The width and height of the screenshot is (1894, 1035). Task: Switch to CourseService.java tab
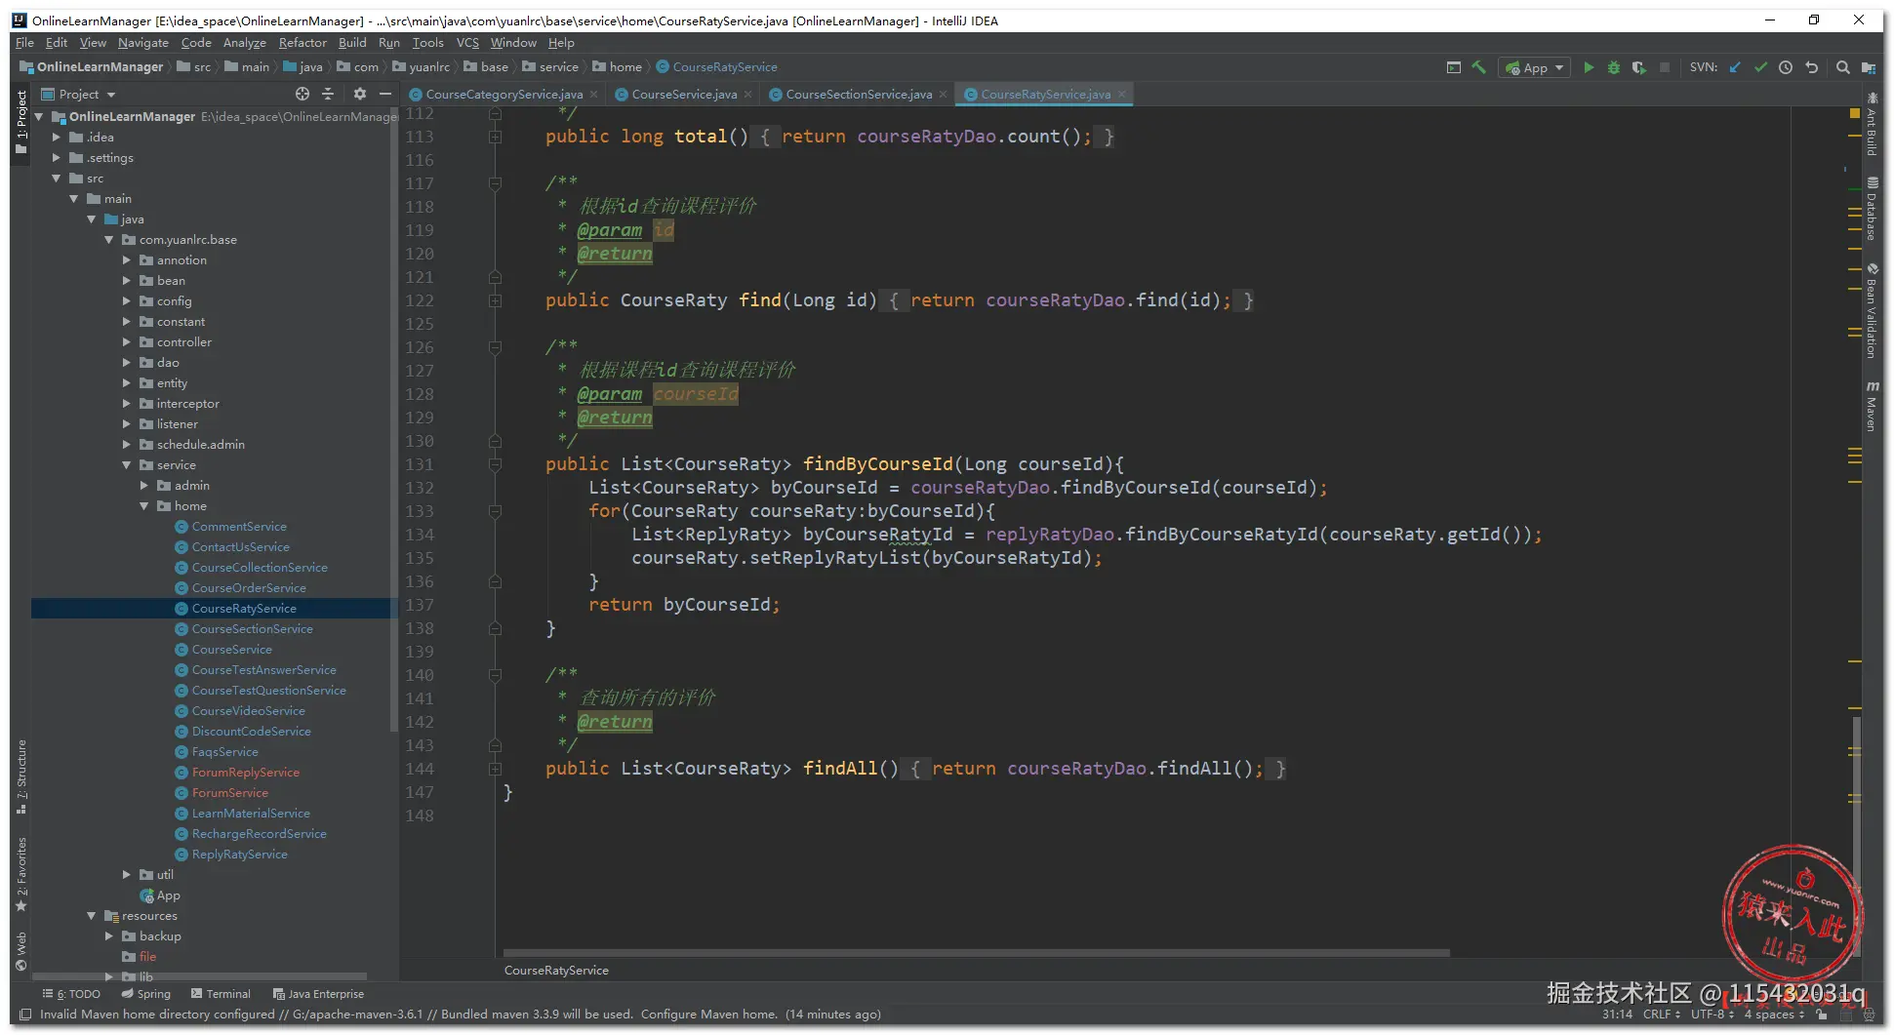coord(684,95)
